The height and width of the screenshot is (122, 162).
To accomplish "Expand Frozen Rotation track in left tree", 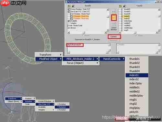I will point(69,9).
